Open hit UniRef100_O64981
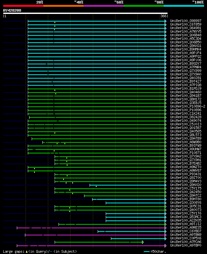207x254 pixels. 186,28
